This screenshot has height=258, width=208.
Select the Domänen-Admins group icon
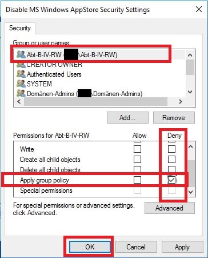pyautogui.click(x=21, y=93)
